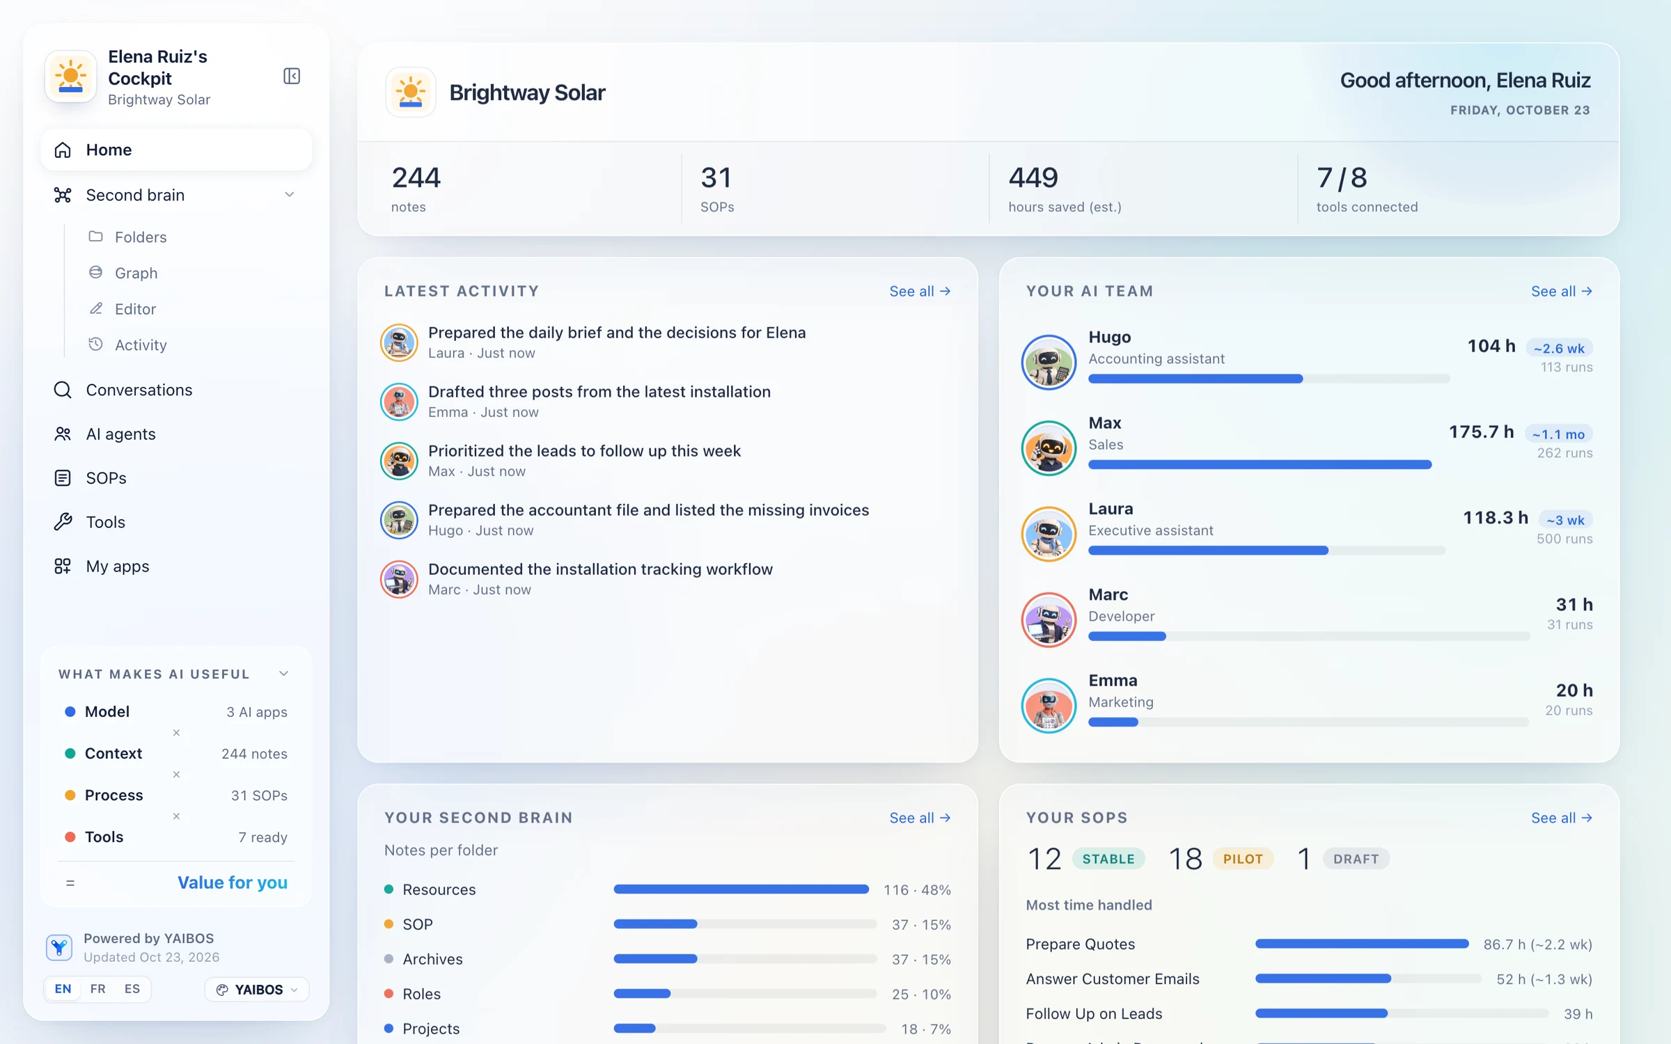The image size is (1671, 1044).
Task: Click the PILOT status badge
Action: 1243,859
